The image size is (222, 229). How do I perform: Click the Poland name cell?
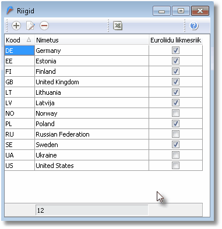point(91,124)
